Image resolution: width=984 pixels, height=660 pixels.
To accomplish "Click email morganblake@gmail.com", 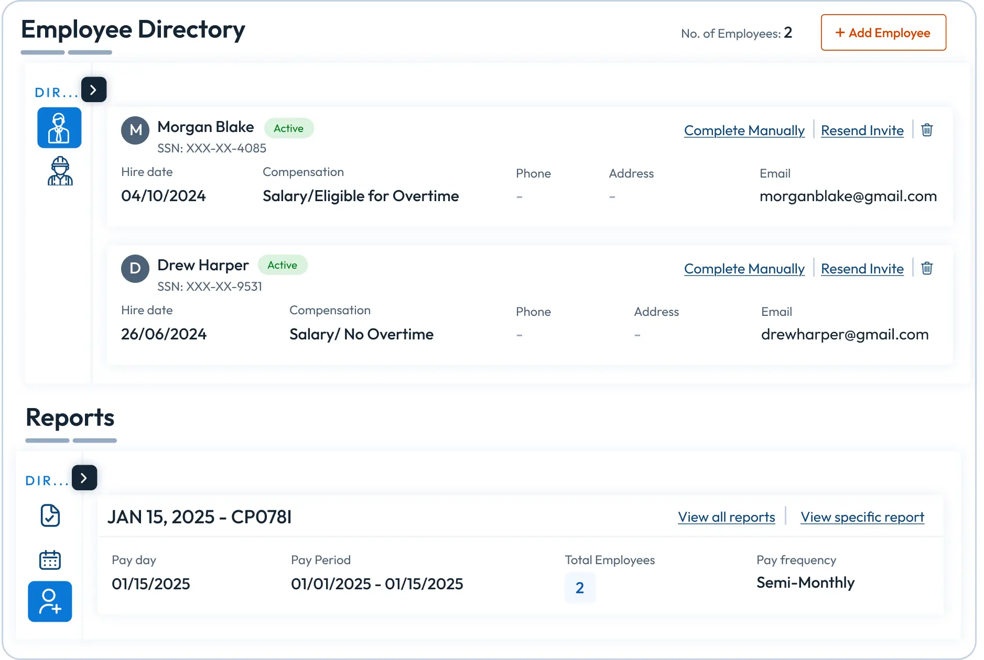I will (848, 196).
